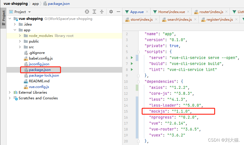Viewport: 244px width, 145px height.
Task: Collapse the vue-shopping project root
Action: (10, 18)
